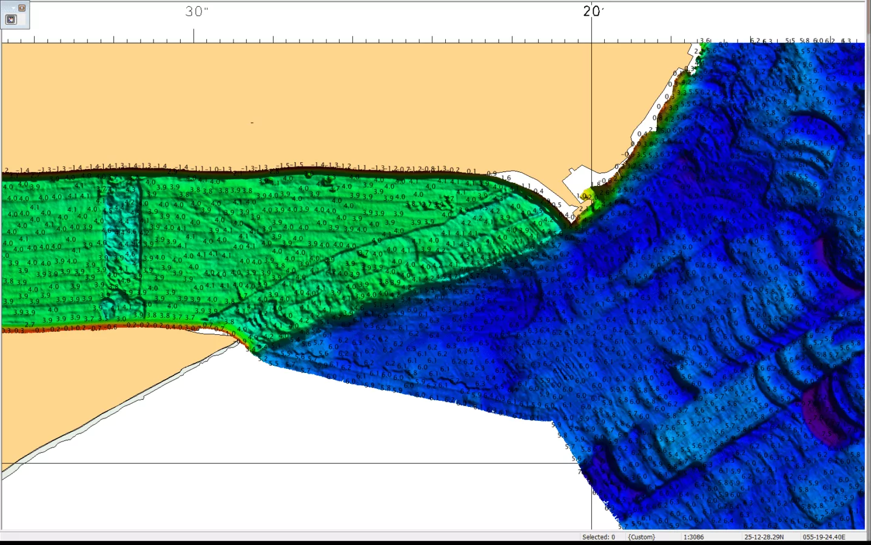This screenshot has height=545, width=871.
Task: Click the 1:3086 scale indicator in the status bar
Action: coord(693,537)
